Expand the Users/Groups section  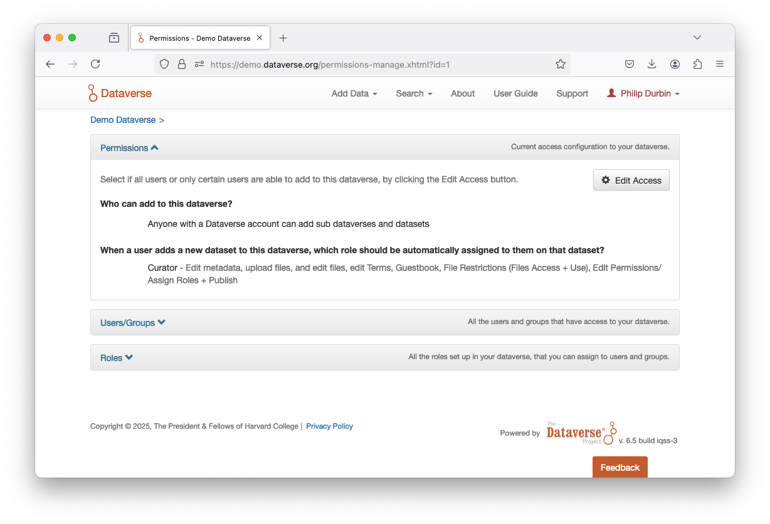tap(132, 323)
